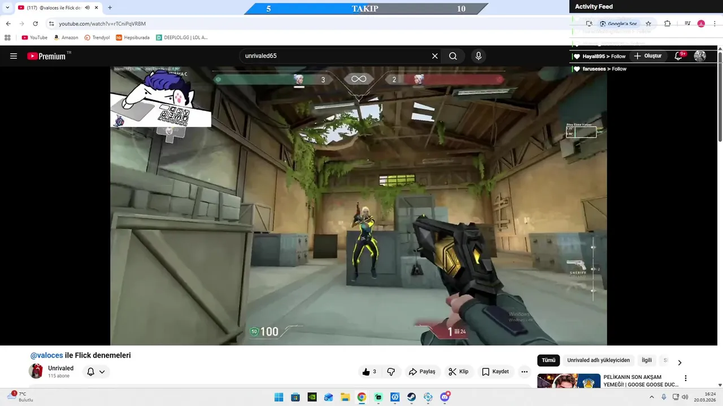
Task: Open Chrome profile avatar A
Action: 701,24
